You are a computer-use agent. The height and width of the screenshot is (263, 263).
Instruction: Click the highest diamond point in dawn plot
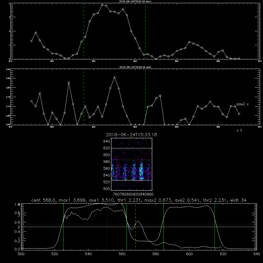pyautogui.click(x=102, y=5)
